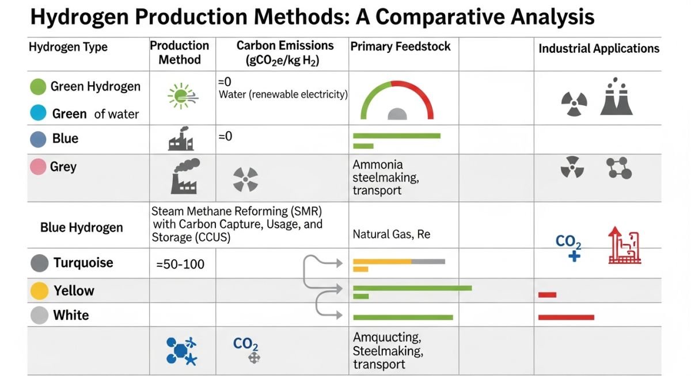
Task: Click the green sun and wind icon
Action: click(183, 96)
